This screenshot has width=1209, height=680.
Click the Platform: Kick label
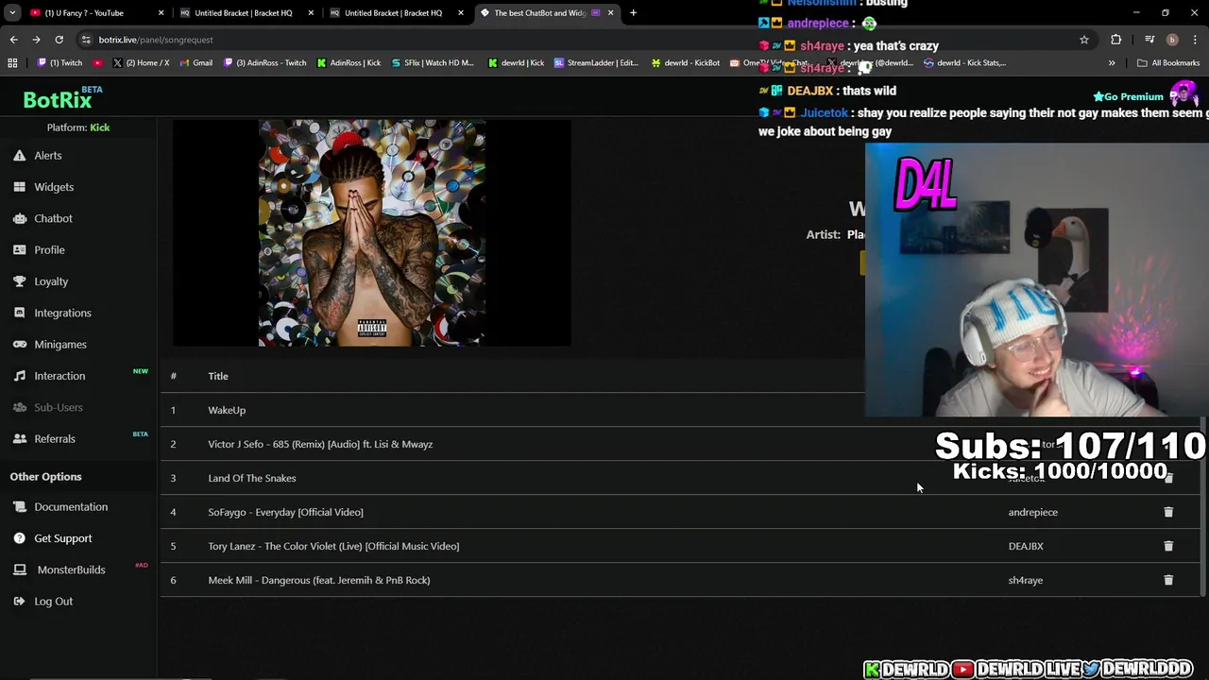(78, 127)
